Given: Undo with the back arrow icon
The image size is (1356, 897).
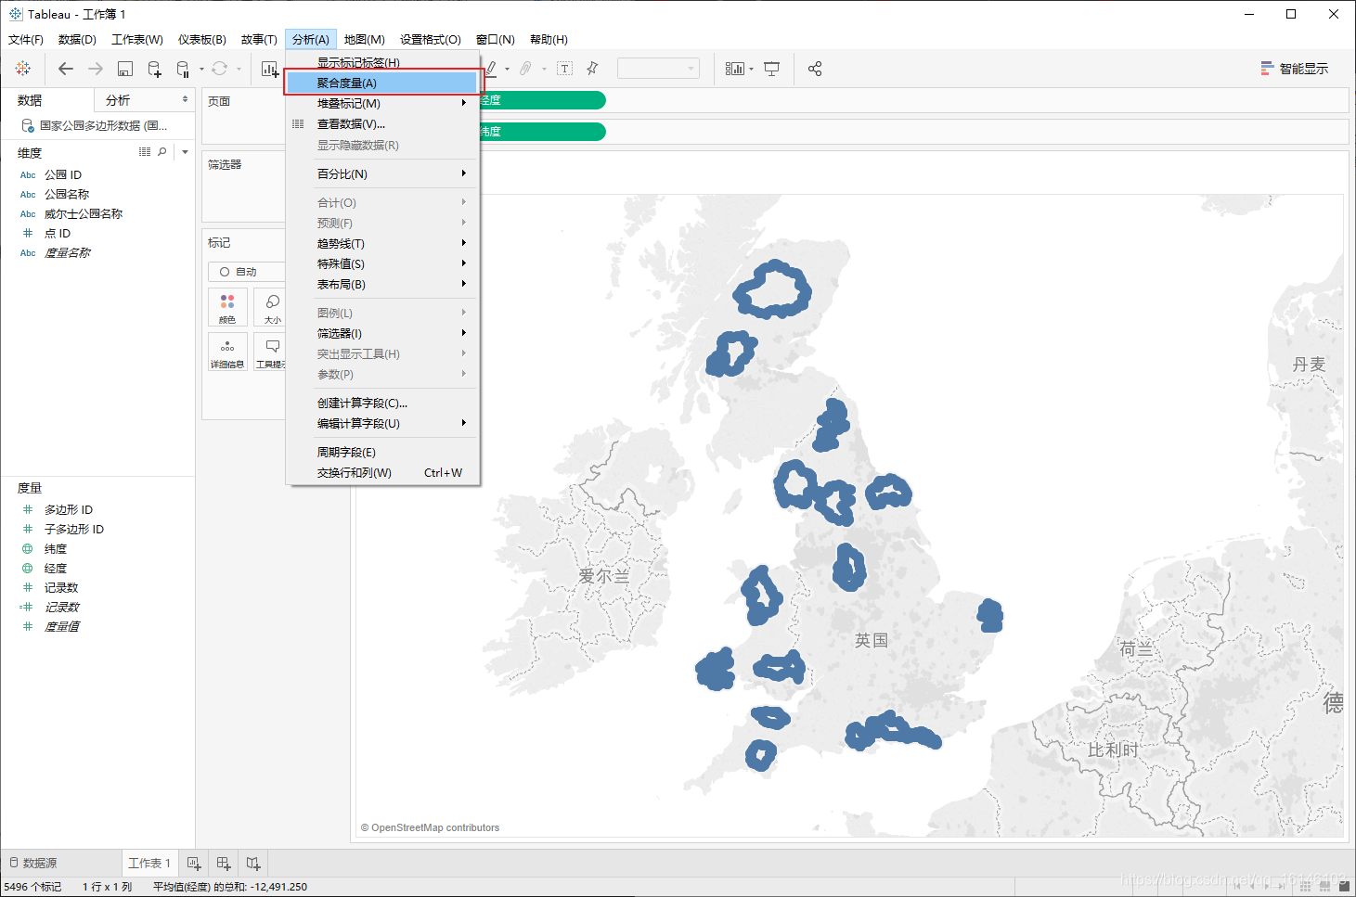Looking at the screenshot, I should pos(65,69).
